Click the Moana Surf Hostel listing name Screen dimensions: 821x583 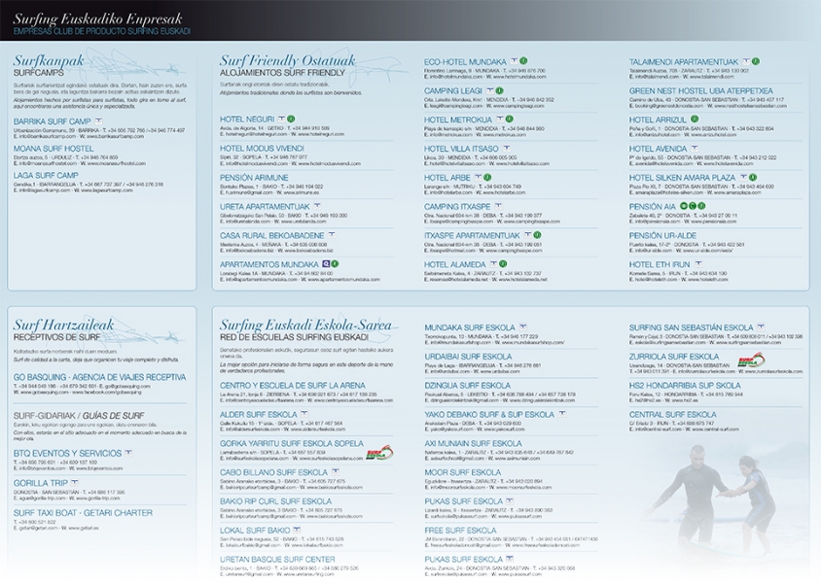tap(54, 149)
